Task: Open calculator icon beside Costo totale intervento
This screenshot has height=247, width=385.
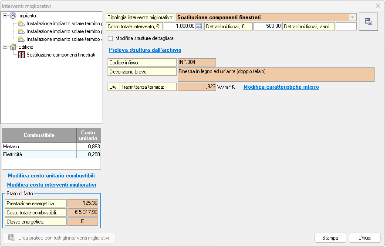Action: 199,27
